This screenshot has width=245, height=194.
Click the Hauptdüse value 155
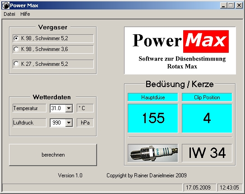pos(153,118)
